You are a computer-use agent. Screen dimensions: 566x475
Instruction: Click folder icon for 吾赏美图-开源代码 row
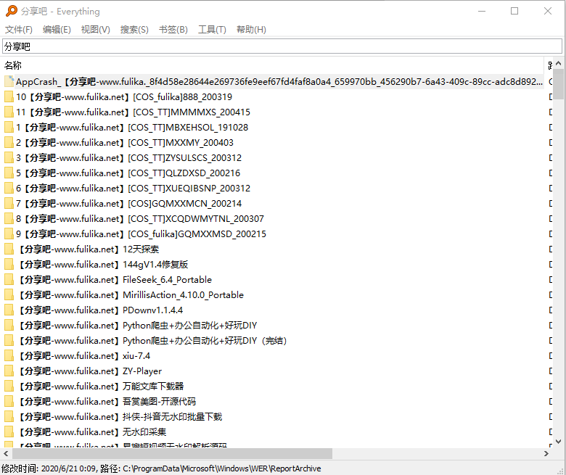click(x=9, y=402)
